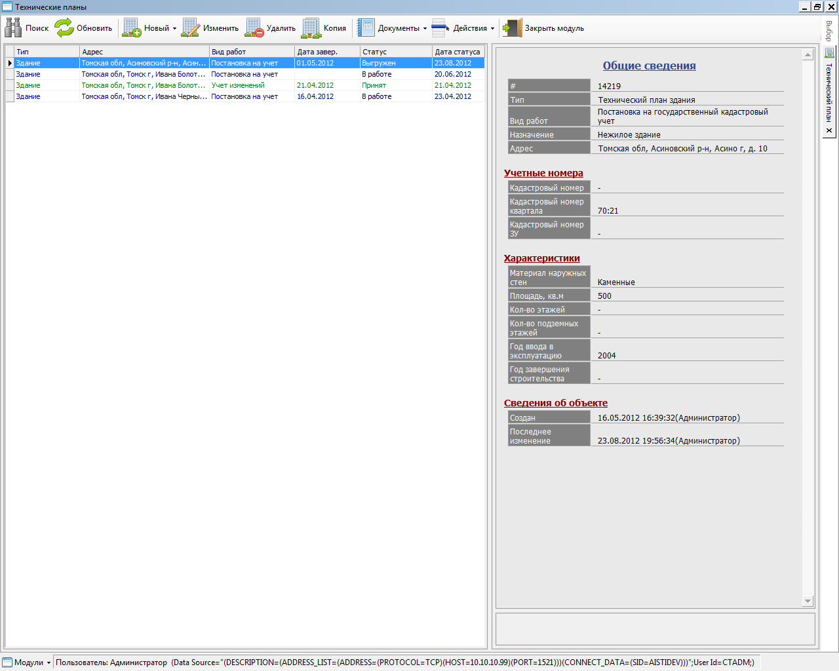Switch to the vertical Выбор tab

(x=829, y=31)
